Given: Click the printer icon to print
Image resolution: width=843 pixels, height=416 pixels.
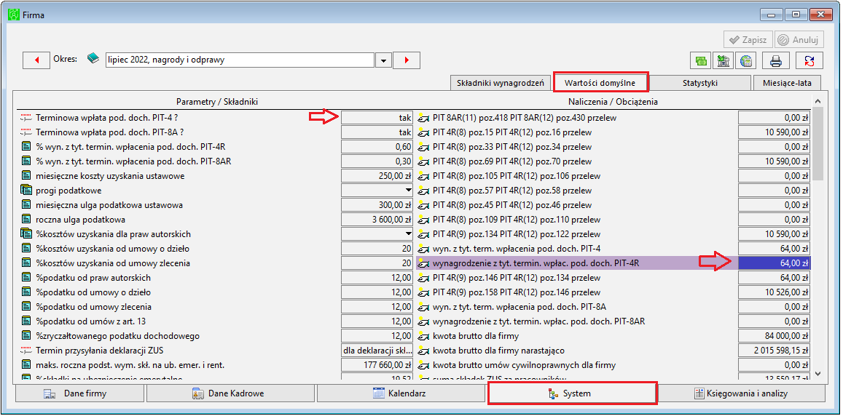Looking at the screenshot, I should (776, 60).
